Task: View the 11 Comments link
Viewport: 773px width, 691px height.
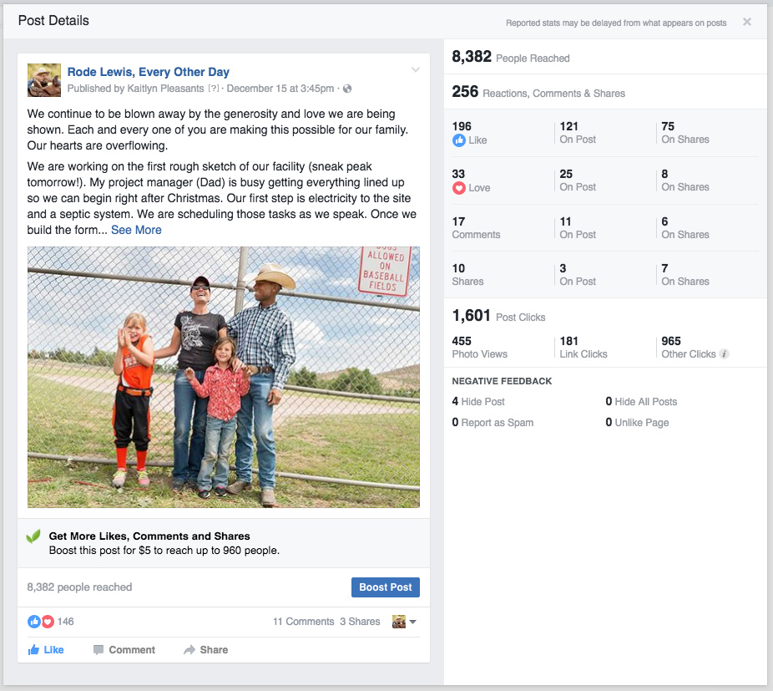Action: click(x=303, y=622)
